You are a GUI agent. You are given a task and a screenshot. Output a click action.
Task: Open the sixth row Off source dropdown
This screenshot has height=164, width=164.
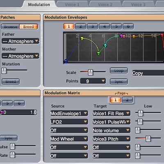pos(69,156)
